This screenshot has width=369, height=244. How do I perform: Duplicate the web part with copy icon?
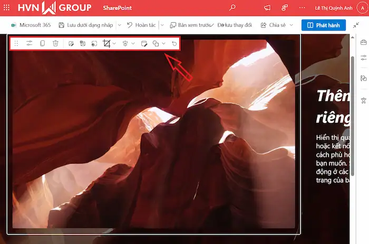43,43
